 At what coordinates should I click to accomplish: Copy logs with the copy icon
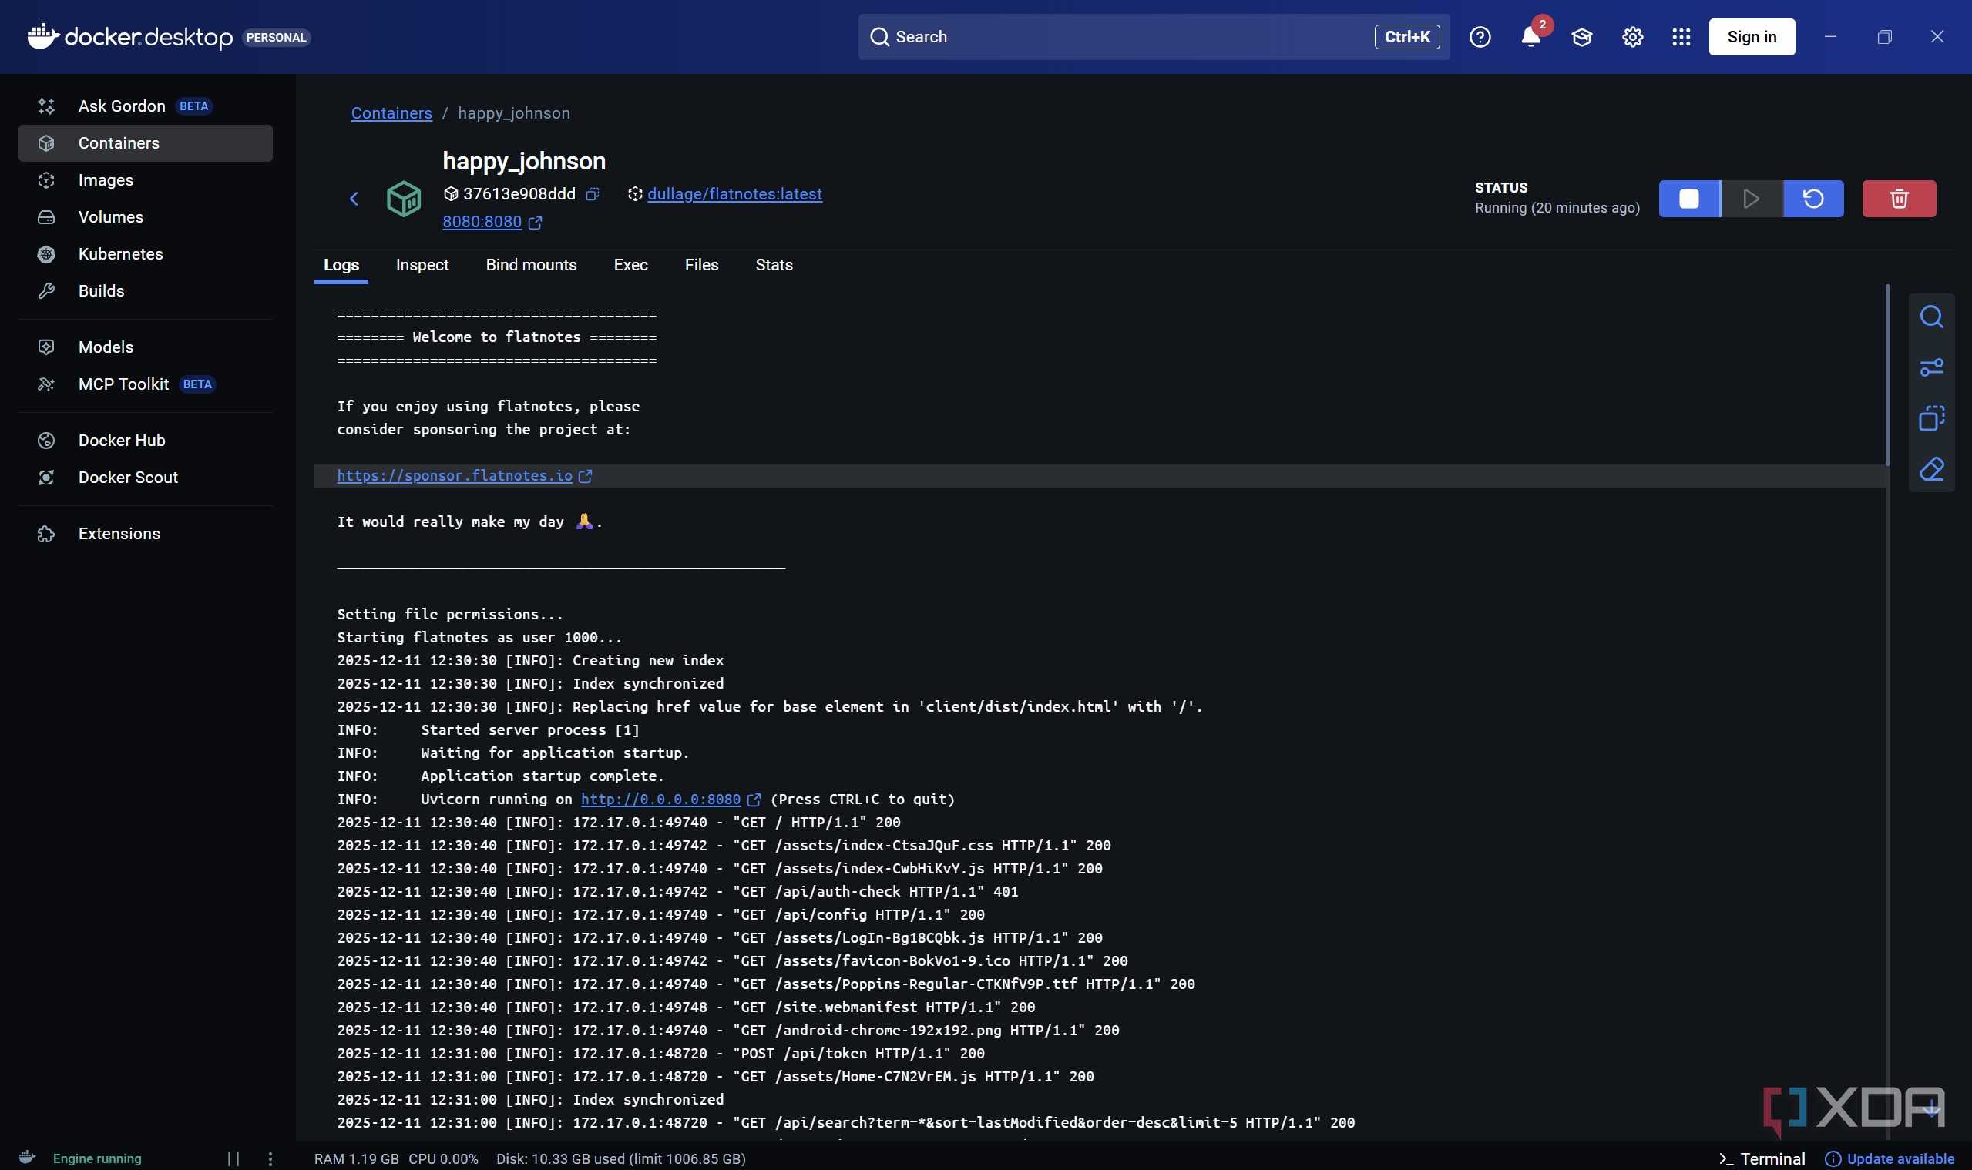(x=1931, y=417)
